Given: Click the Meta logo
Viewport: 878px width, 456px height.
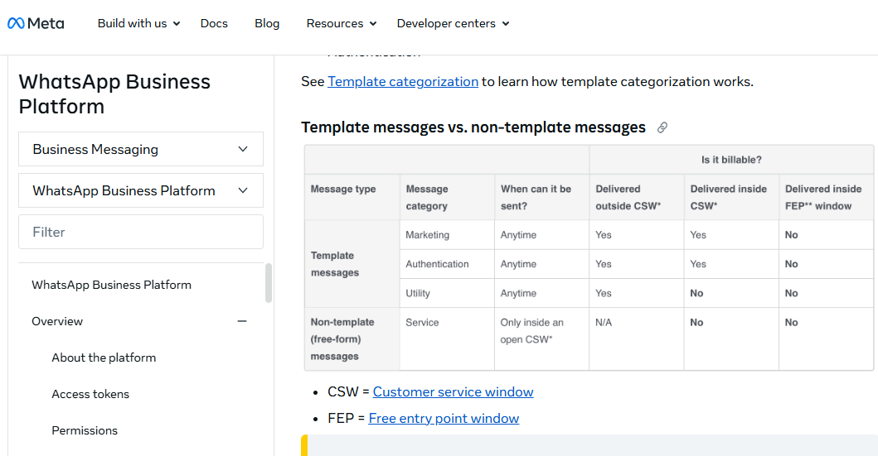Looking at the screenshot, I should click(36, 23).
